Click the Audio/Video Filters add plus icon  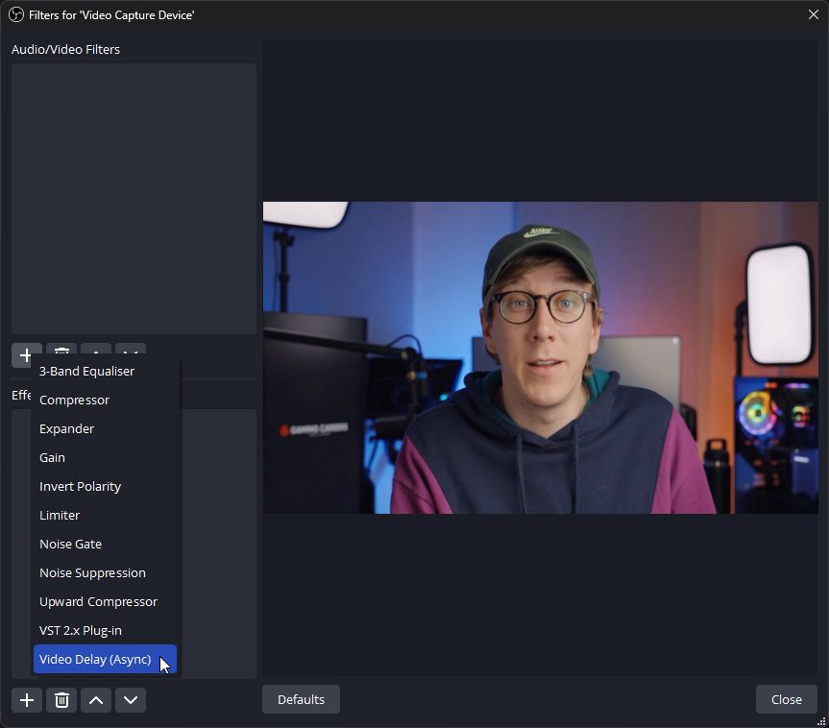[25, 353]
